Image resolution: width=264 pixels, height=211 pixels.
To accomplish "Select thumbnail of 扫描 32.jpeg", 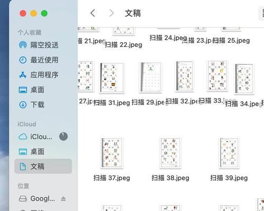I will click(x=184, y=76).
